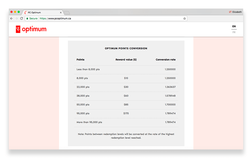Bookmark this page with the star icon
The height and width of the screenshot is (158, 252).
click(185, 19)
